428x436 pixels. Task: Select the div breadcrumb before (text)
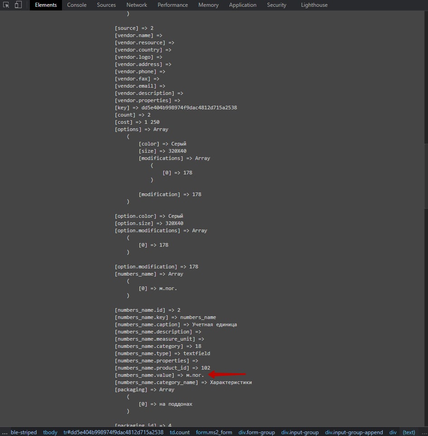[x=393, y=432]
